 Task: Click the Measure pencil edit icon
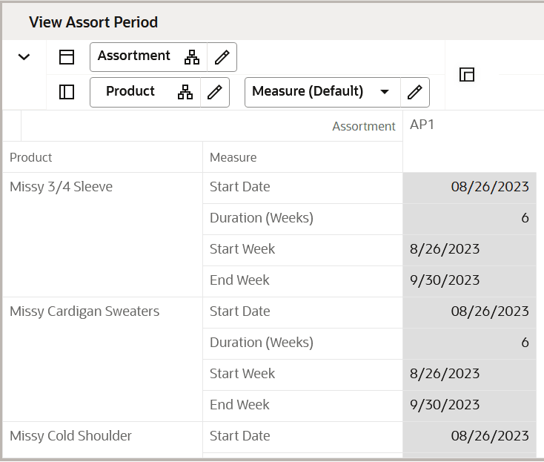(414, 92)
